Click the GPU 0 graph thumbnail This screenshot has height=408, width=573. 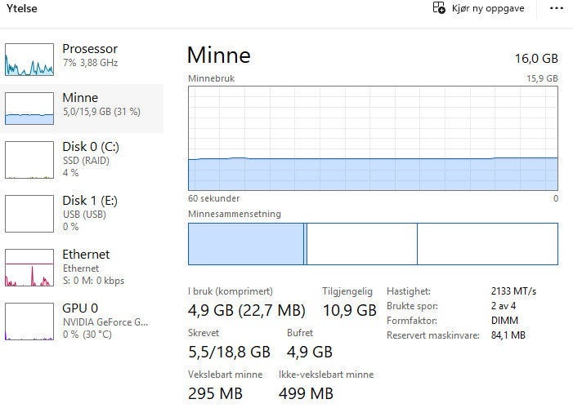[x=29, y=321]
